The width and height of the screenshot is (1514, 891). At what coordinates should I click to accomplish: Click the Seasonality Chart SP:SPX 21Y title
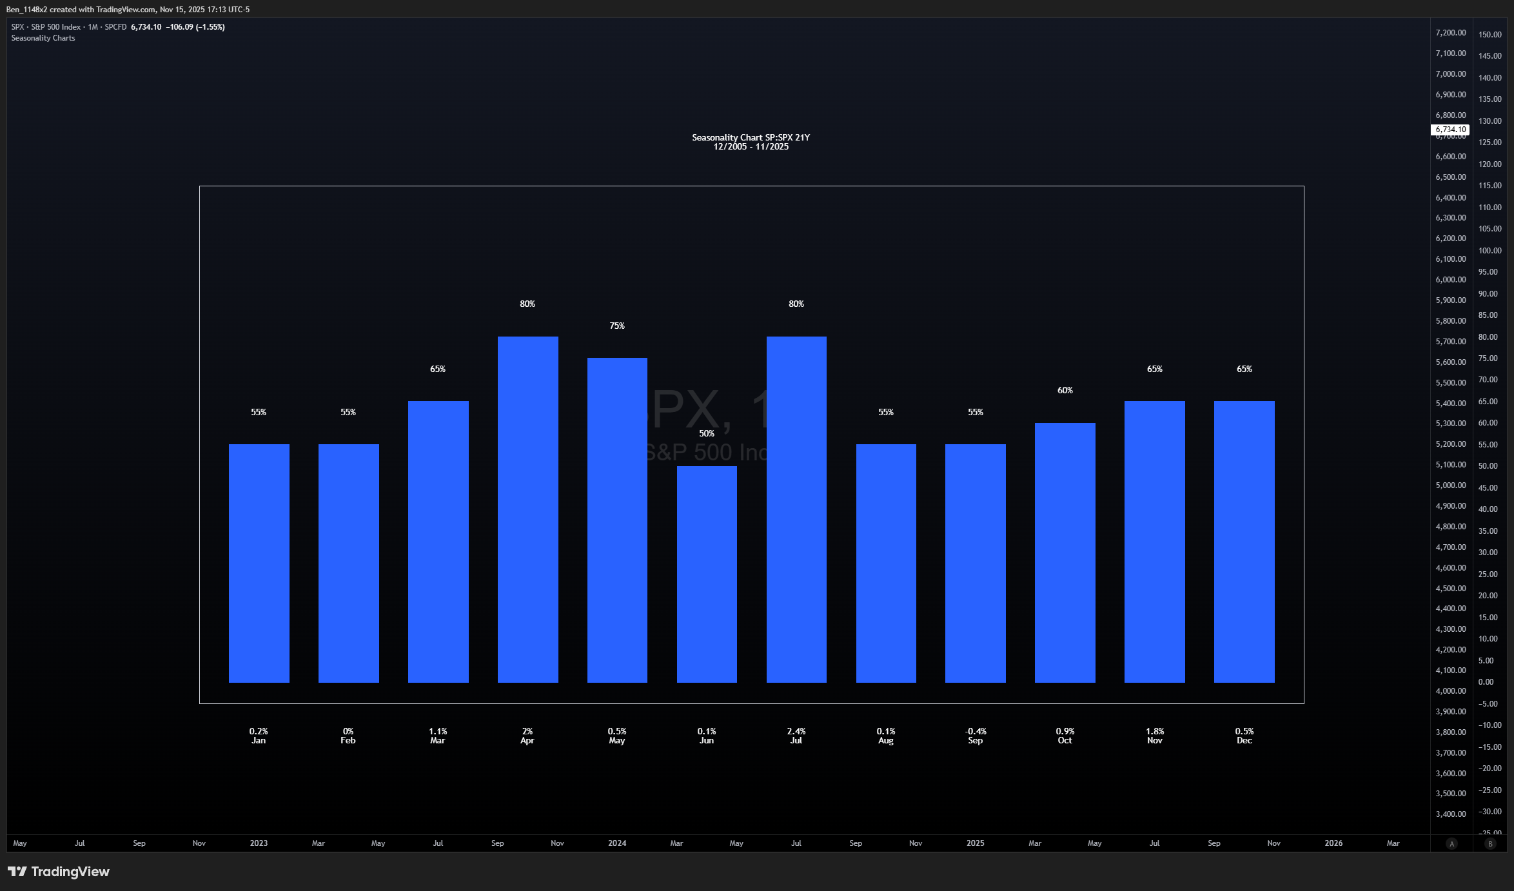(x=751, y=137)
